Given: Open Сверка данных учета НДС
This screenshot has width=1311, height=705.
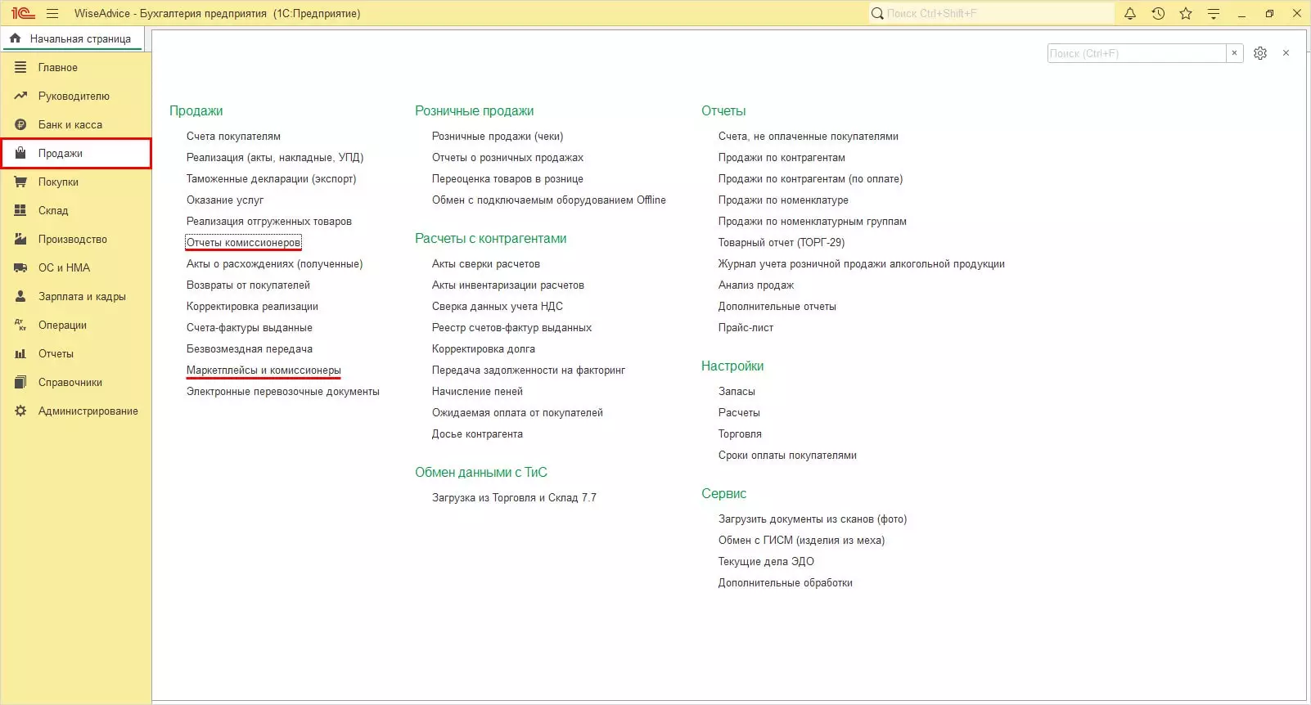Looking at the screenshot, I should pyautogui.click(x=498, y=306).
